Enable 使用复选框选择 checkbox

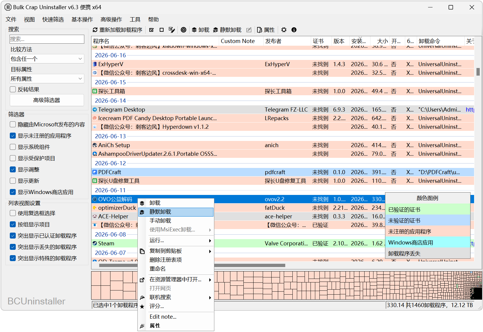13,213
